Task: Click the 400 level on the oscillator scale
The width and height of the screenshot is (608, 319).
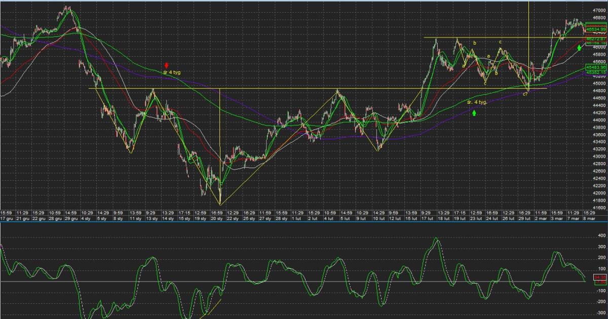Action: pos(601,235)
